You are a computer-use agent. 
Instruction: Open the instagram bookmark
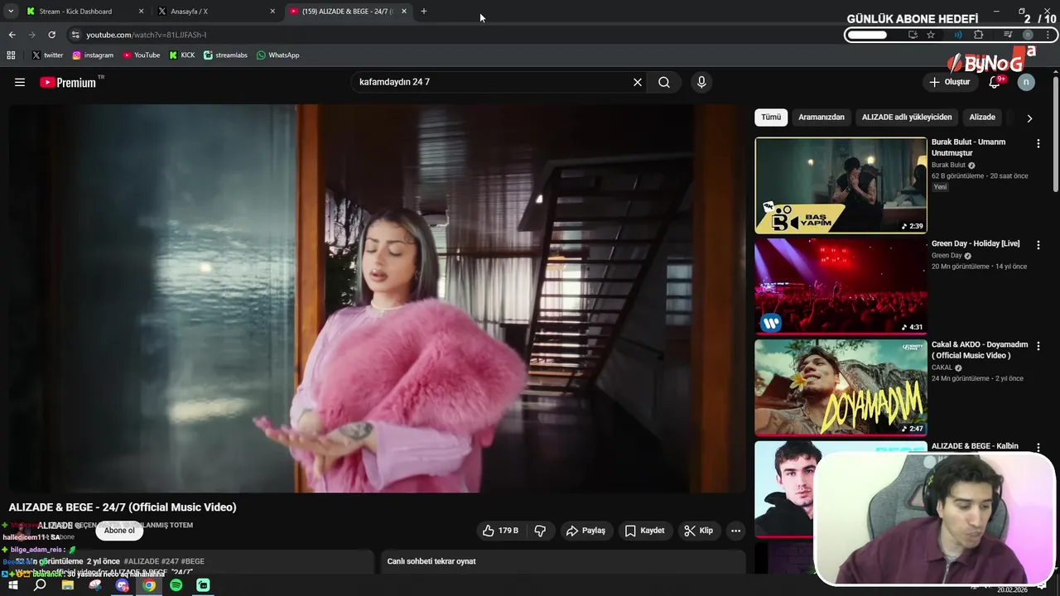tap(93, 55)
